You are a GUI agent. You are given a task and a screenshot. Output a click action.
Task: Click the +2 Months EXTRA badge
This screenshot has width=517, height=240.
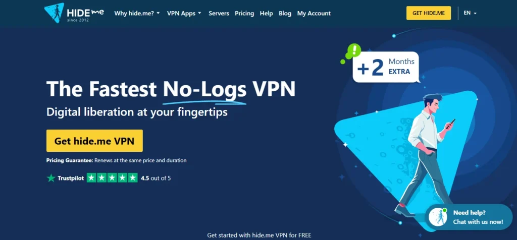[386, 67]
